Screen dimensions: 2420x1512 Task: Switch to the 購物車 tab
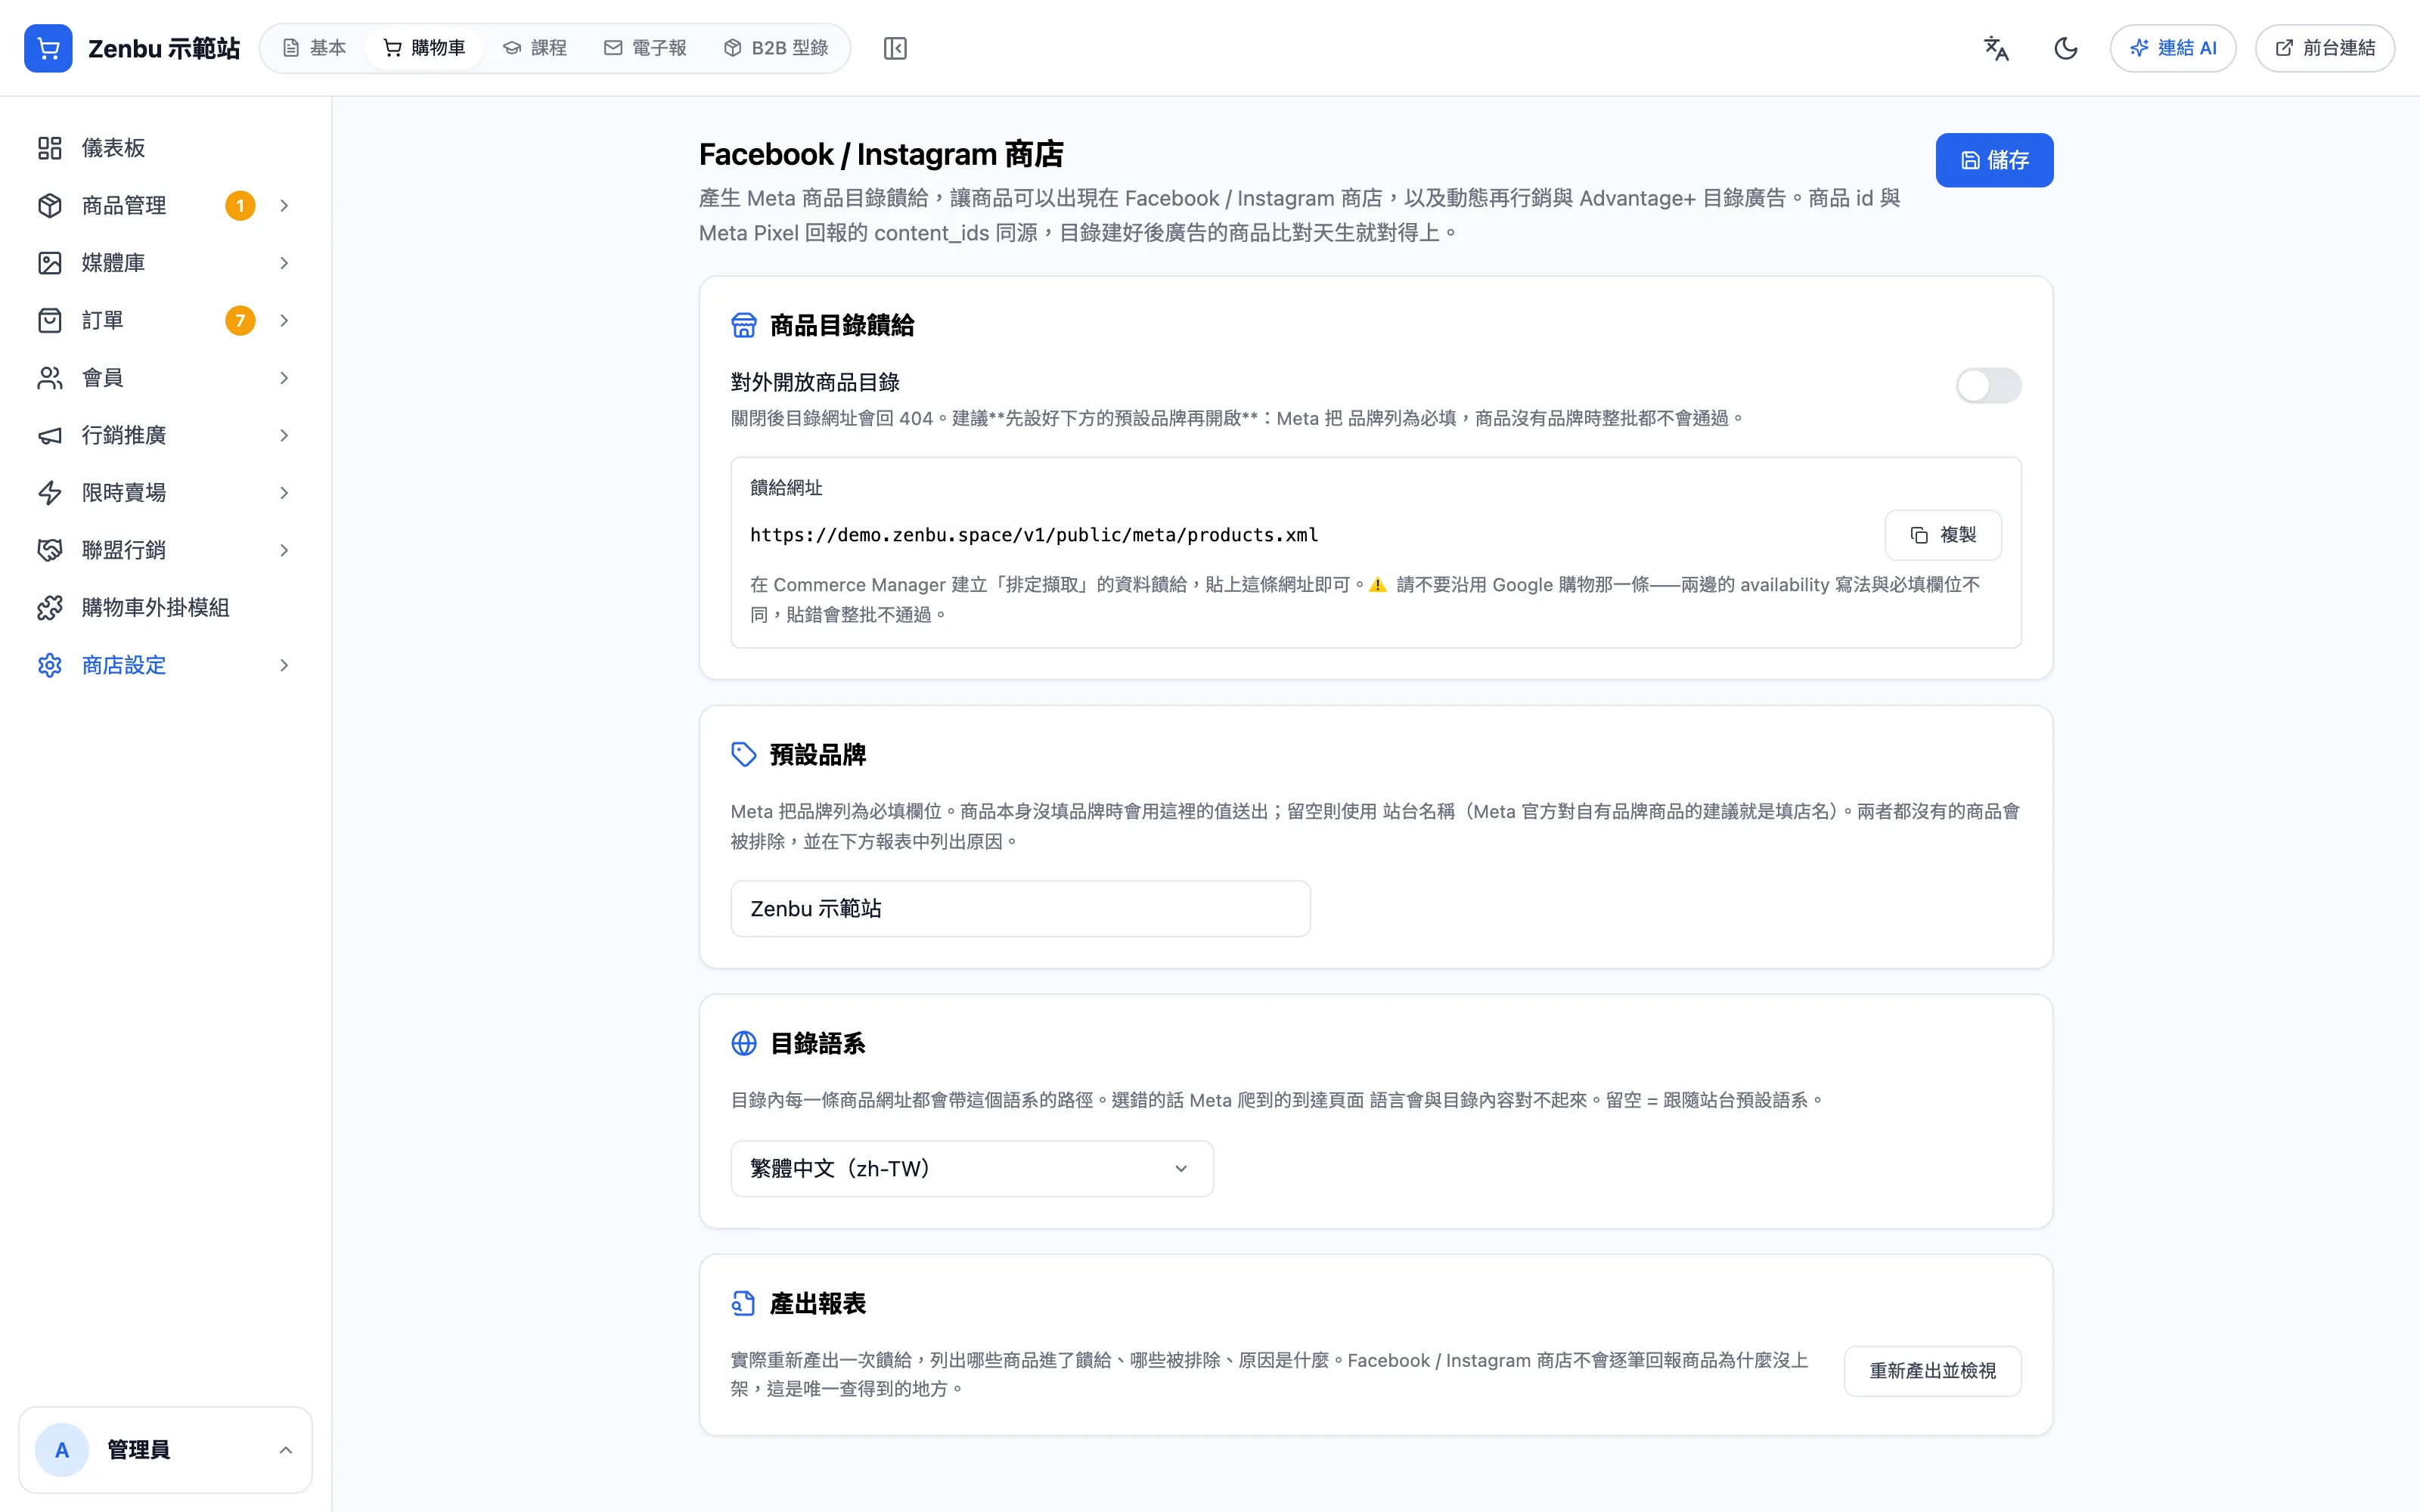425,48
